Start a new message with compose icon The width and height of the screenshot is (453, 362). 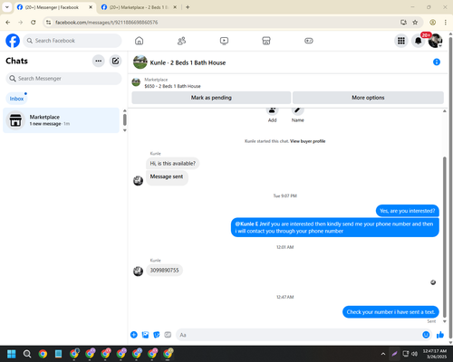(x=115, y=61)
